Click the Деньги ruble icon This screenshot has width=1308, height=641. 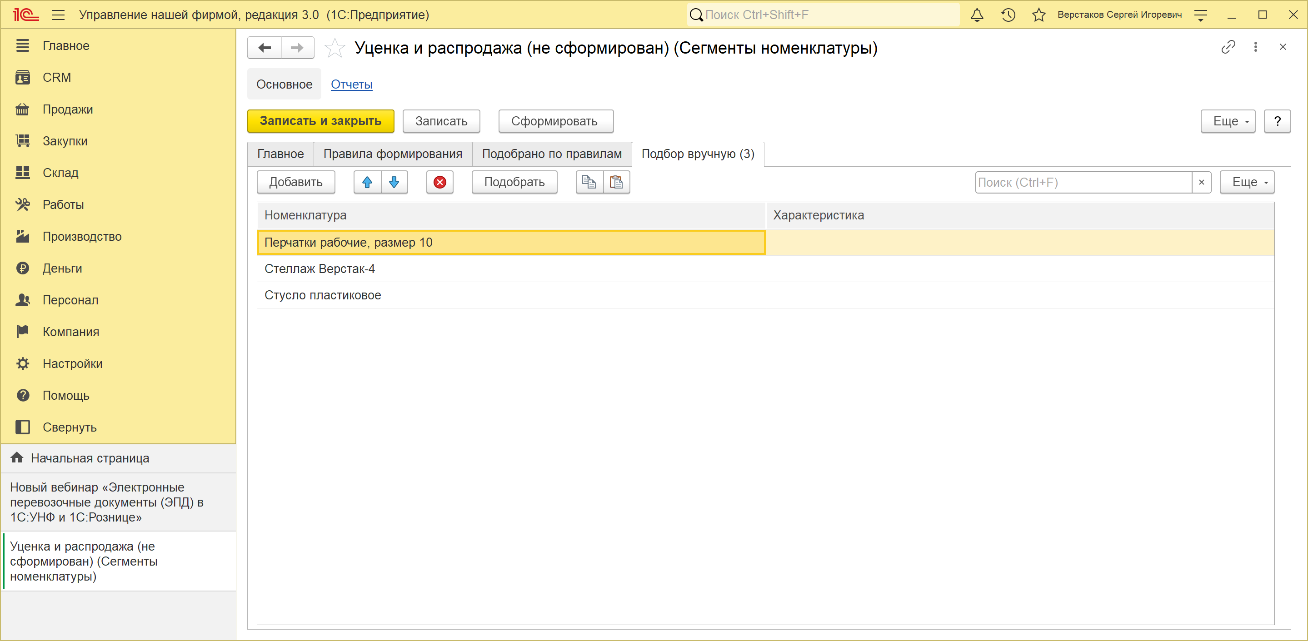click(22, 268)
